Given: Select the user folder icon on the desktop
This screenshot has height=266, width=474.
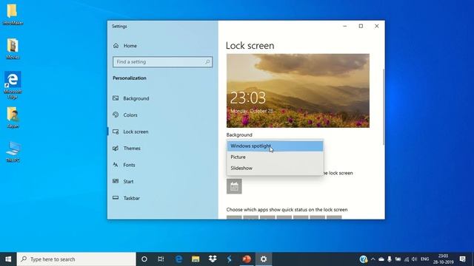Looking at the screenshot, I should [x=13, y=117].
